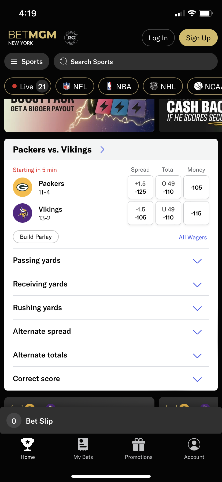This screenshot has width=222, height=482.
Task: Open My Bets receipt icon
Action: coord(83,444)
